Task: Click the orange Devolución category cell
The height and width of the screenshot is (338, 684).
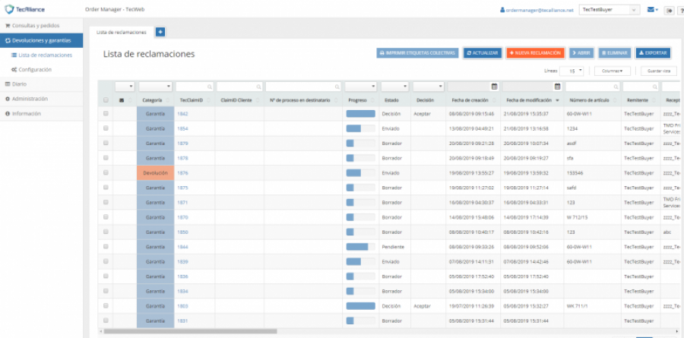Action: tap(155, 172)
